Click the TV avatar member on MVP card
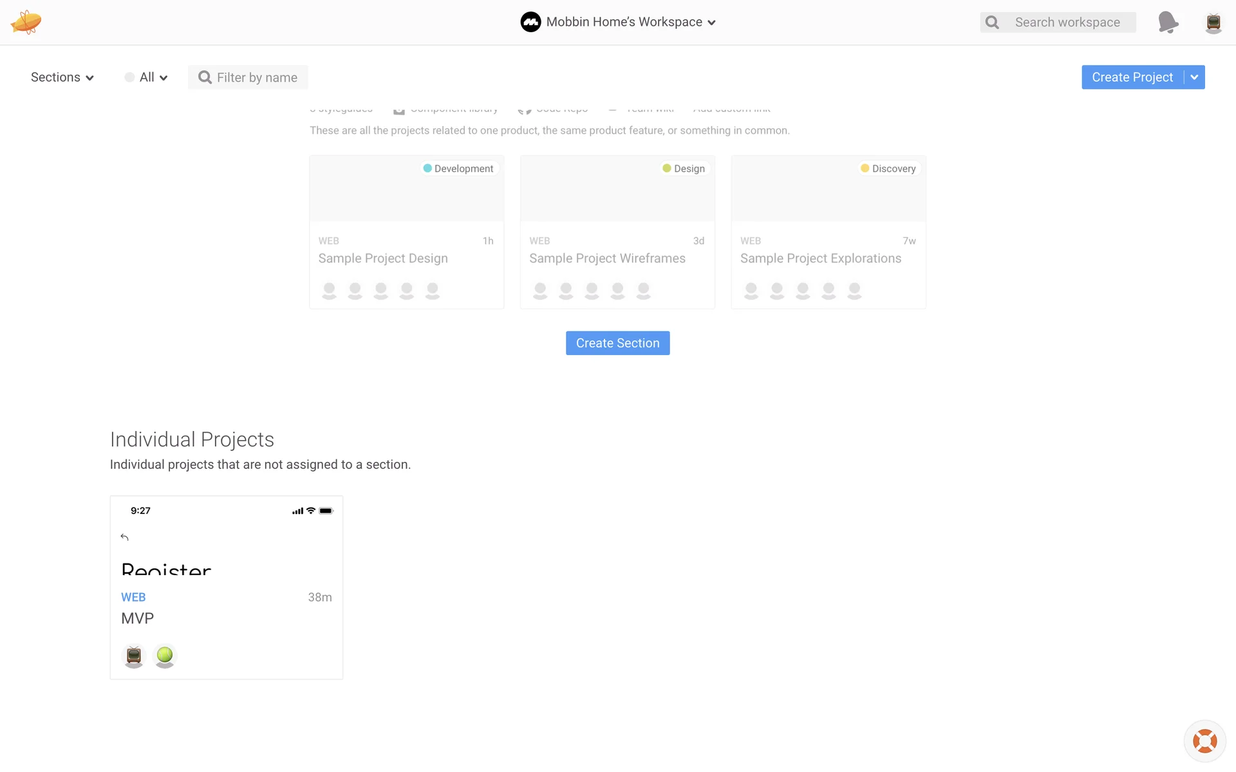This screenshot has height=772, width=1236. [x=134, y=656]
